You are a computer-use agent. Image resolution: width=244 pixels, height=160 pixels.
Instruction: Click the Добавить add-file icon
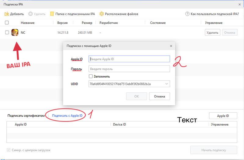pos(7,14)
